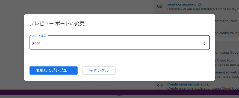The height and width of the screenshot is (98, 239).
Task: Click the 'ommand Palette' text behind the dialog
Action: tap(227, 21)
